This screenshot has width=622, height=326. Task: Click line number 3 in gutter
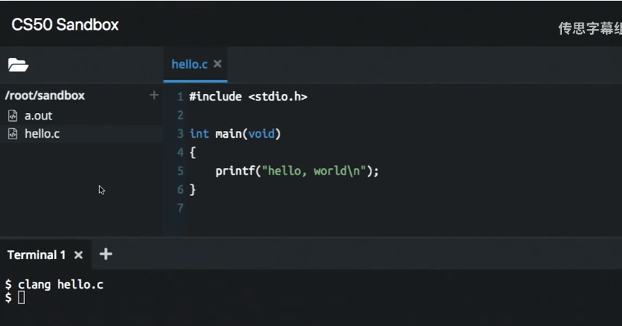[180, 134]
